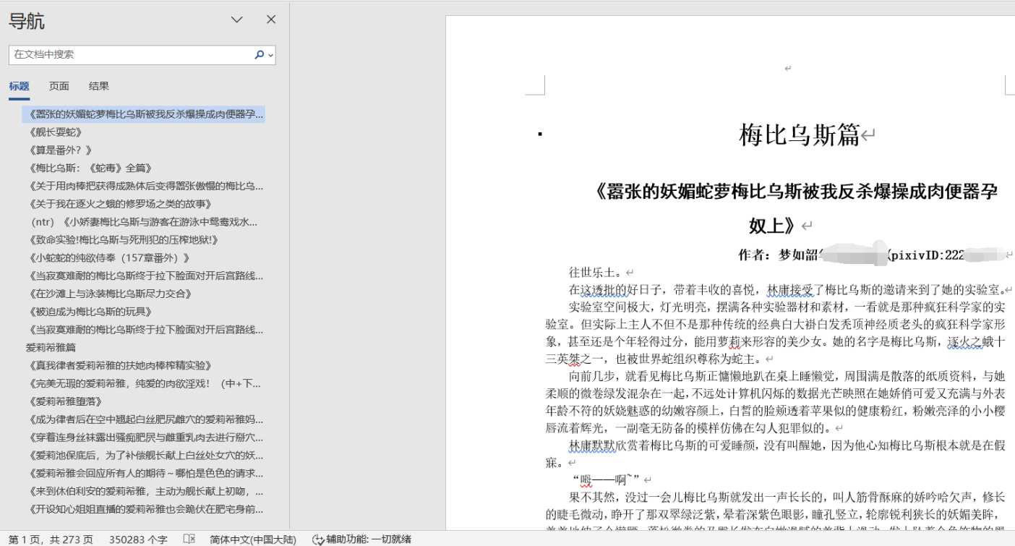Select the 标题 tab

pos(19,86)
